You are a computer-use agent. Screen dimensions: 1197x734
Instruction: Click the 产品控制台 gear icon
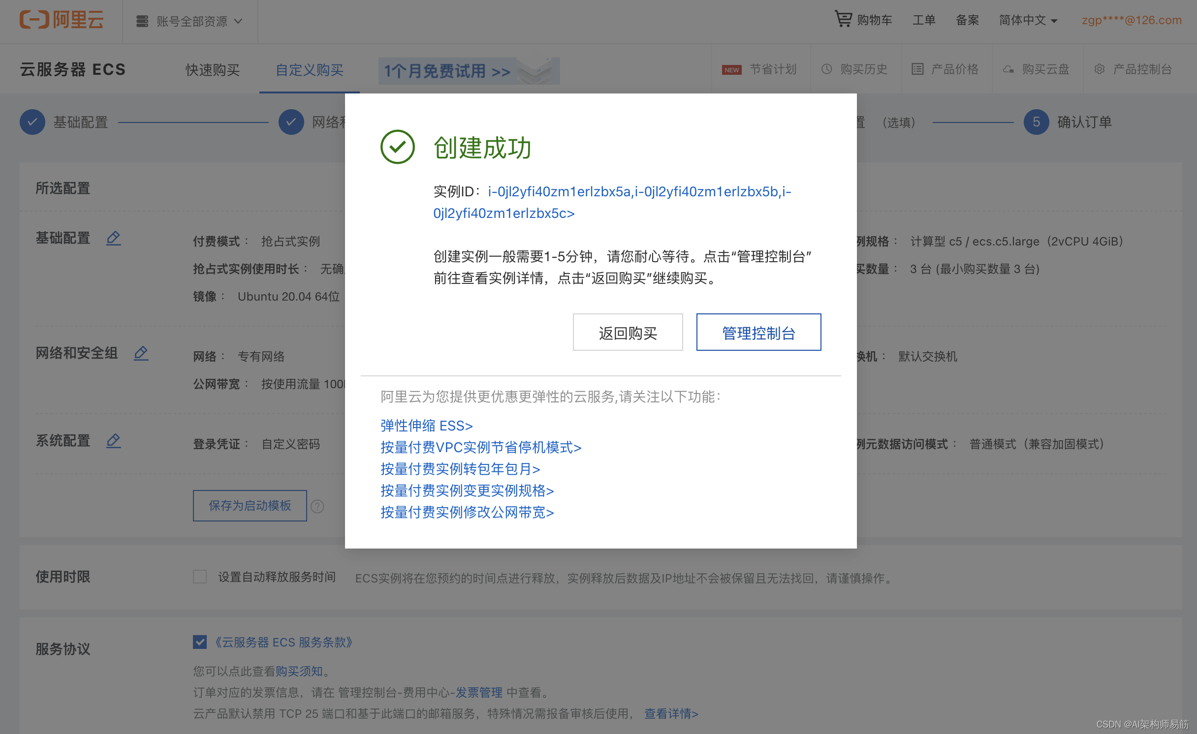(x=1100, y=69)
